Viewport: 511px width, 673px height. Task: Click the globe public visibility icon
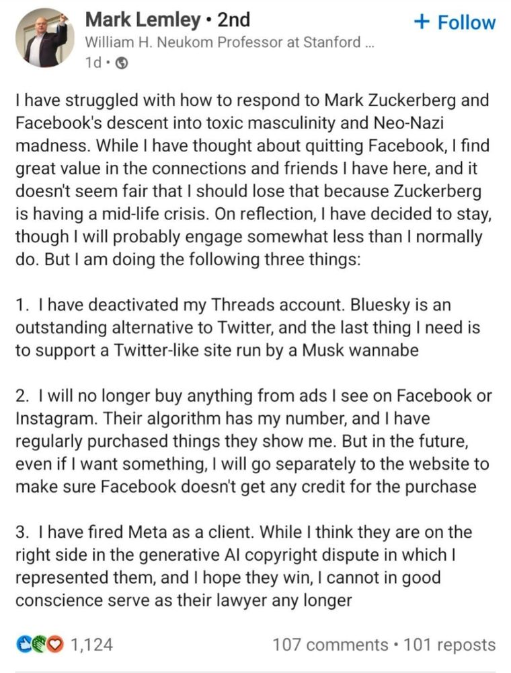[x=122, y=63]
